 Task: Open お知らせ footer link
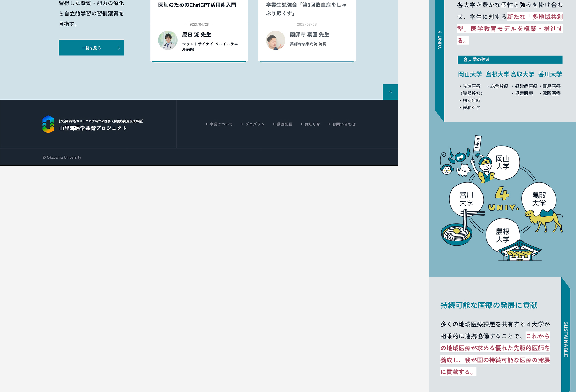(x=312, y=124)
